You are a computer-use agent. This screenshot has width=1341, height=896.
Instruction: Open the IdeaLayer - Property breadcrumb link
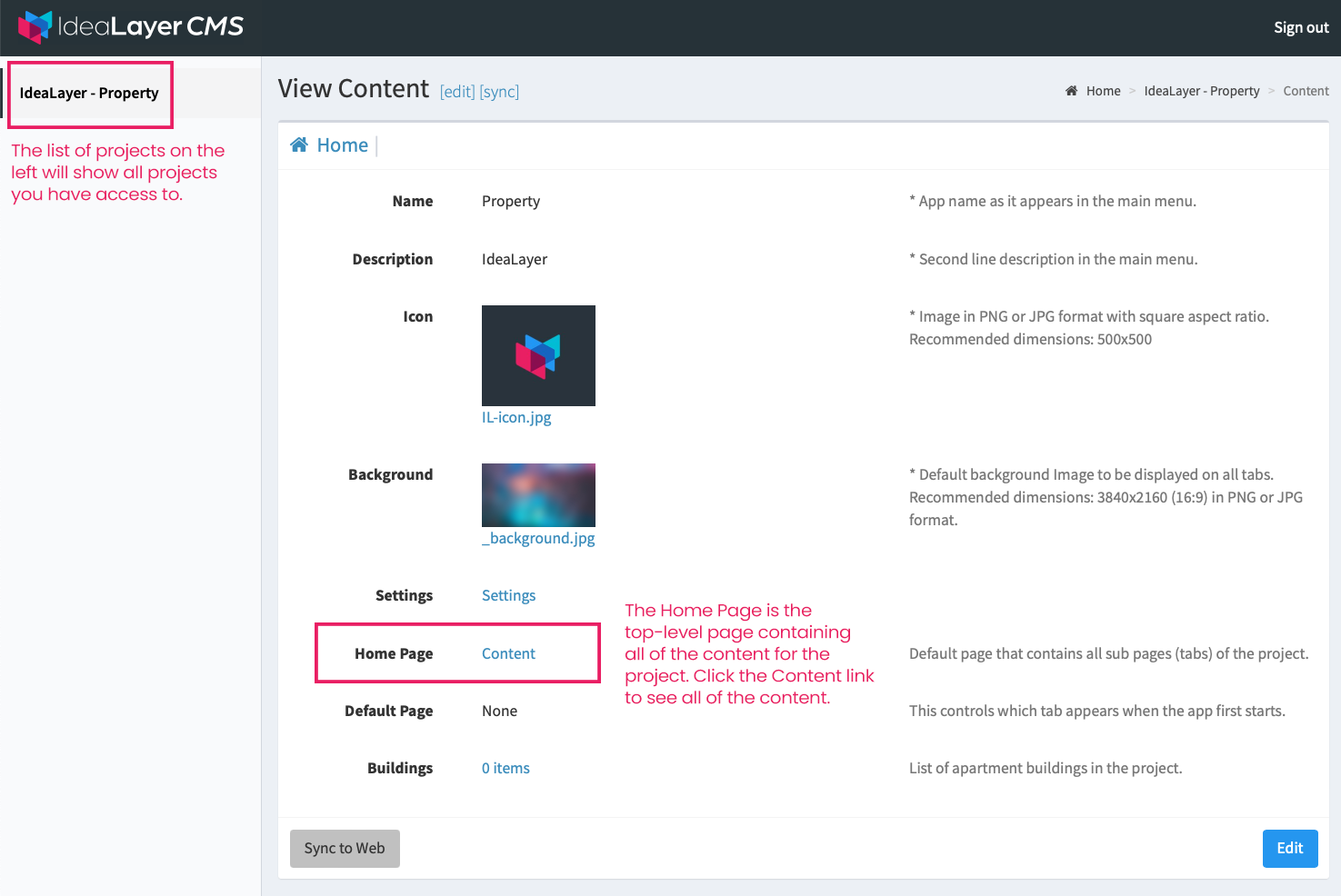1202,91
